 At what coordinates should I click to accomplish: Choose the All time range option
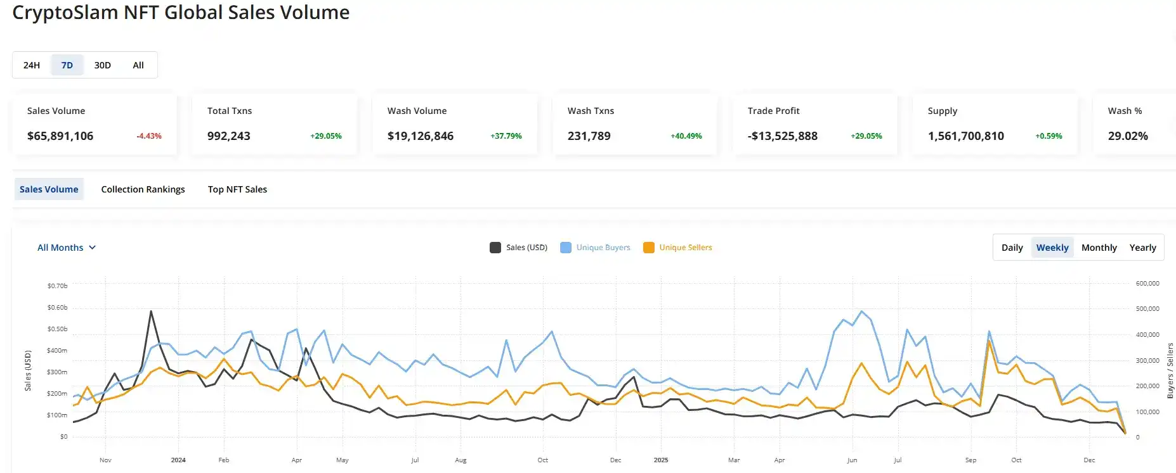138,65
